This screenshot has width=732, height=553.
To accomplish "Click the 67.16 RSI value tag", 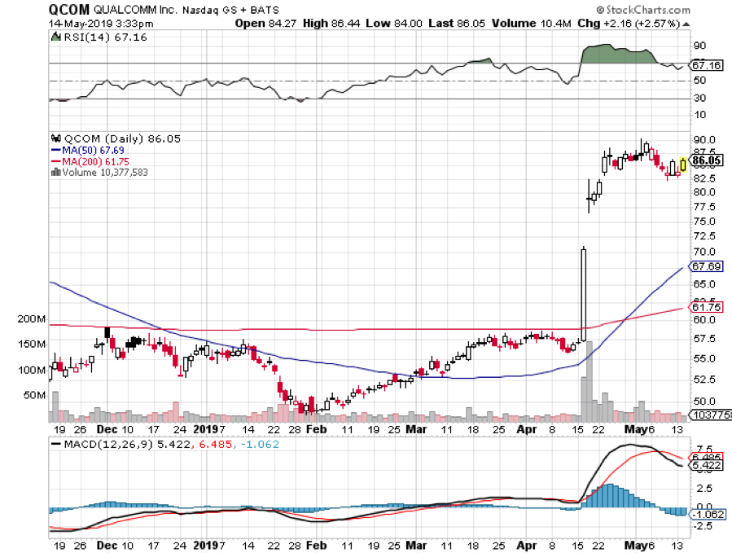I will click(x=706, y=65).
